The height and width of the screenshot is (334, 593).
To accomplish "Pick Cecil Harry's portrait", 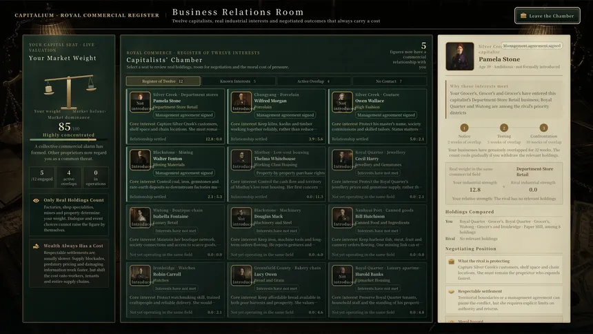I will (x=342, y=160).
